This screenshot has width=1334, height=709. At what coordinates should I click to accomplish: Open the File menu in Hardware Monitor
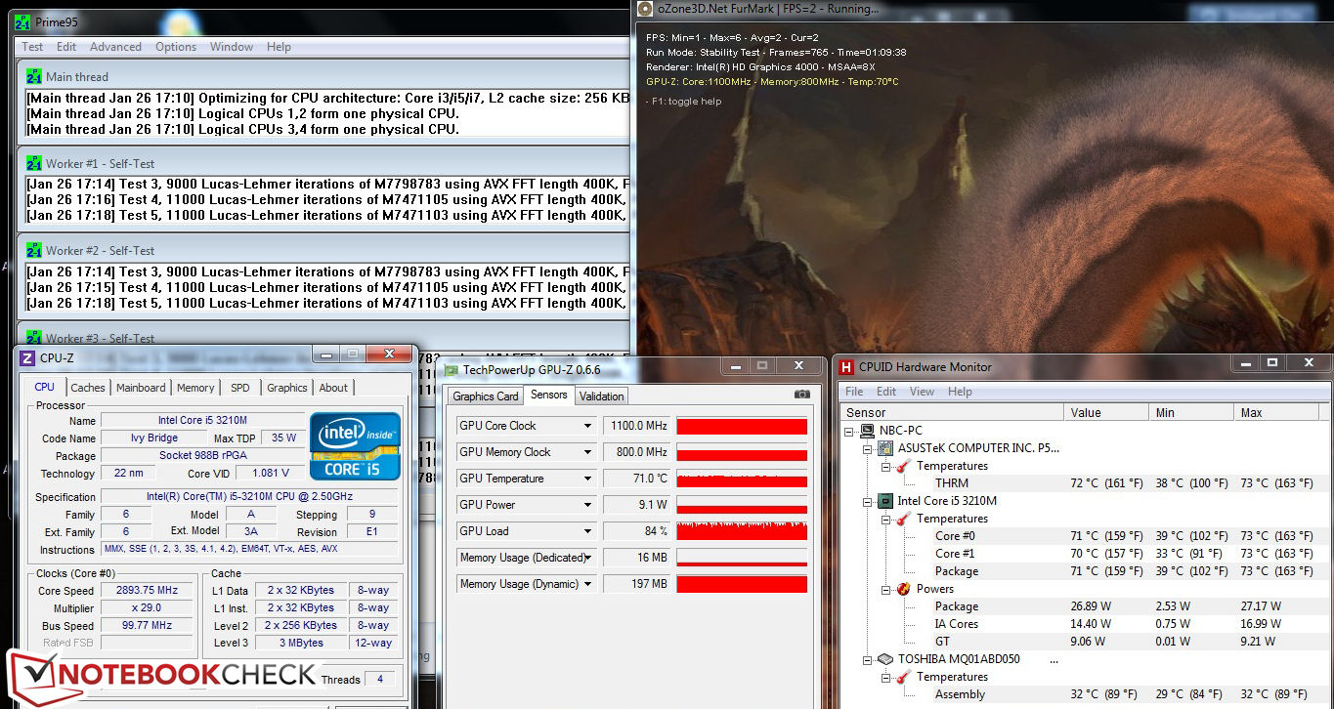click(x=854, y=392)
